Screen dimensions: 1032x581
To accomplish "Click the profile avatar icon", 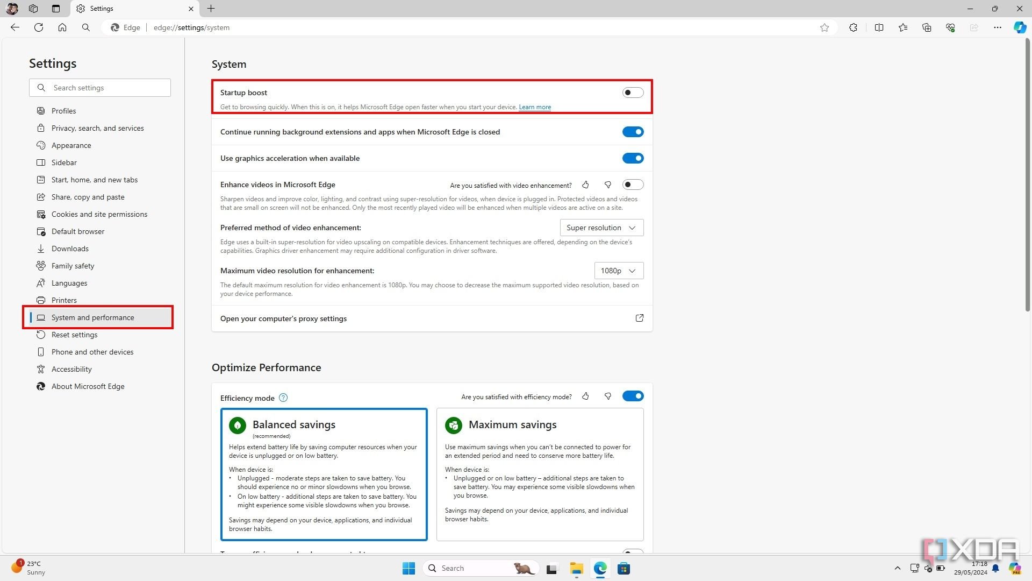I will (12, 9).
